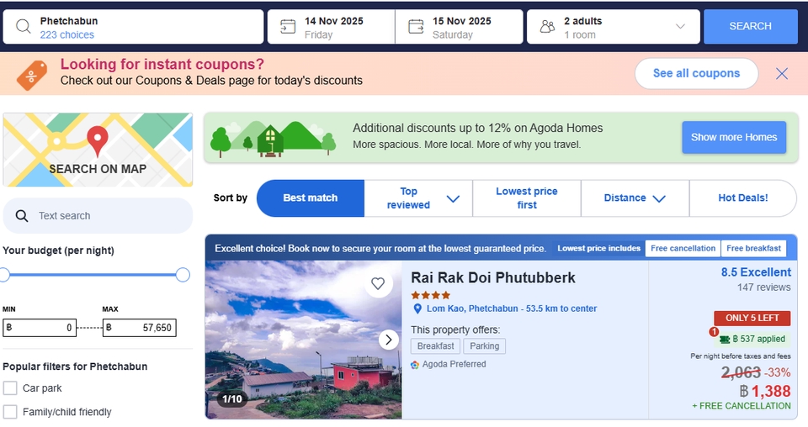Click the guests people icon
This screenshot has width=808, height=427.
tap(548, 27)
